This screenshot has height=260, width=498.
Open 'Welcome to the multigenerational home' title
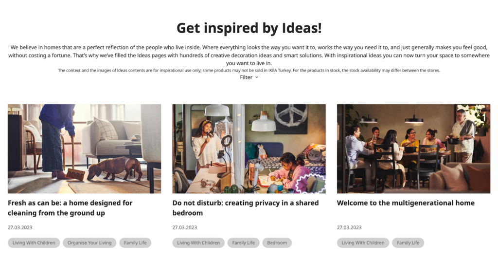click(x=406, y=203)
